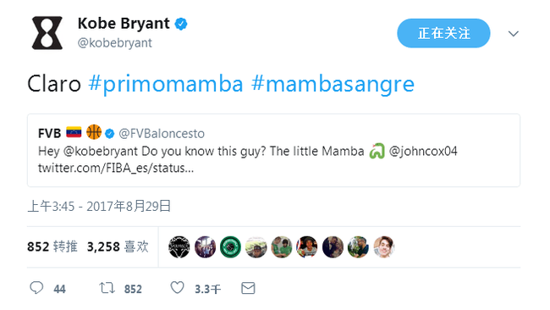Toggle the blue 正在关注 following button

pyautogui.click(x=443, y=33)
